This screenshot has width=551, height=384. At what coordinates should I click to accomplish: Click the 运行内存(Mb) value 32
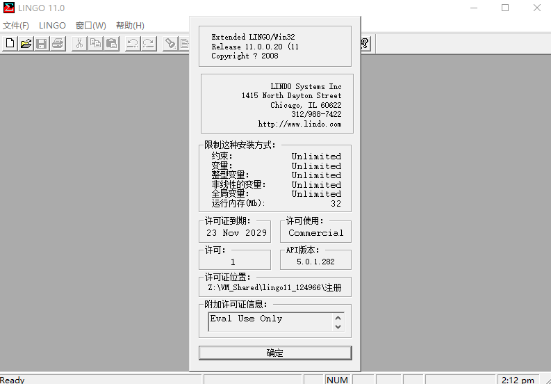336,204
